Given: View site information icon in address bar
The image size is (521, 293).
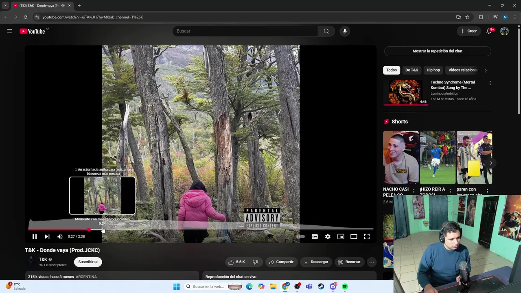Looking at the screenshot, I should click(x=37, y=17).
